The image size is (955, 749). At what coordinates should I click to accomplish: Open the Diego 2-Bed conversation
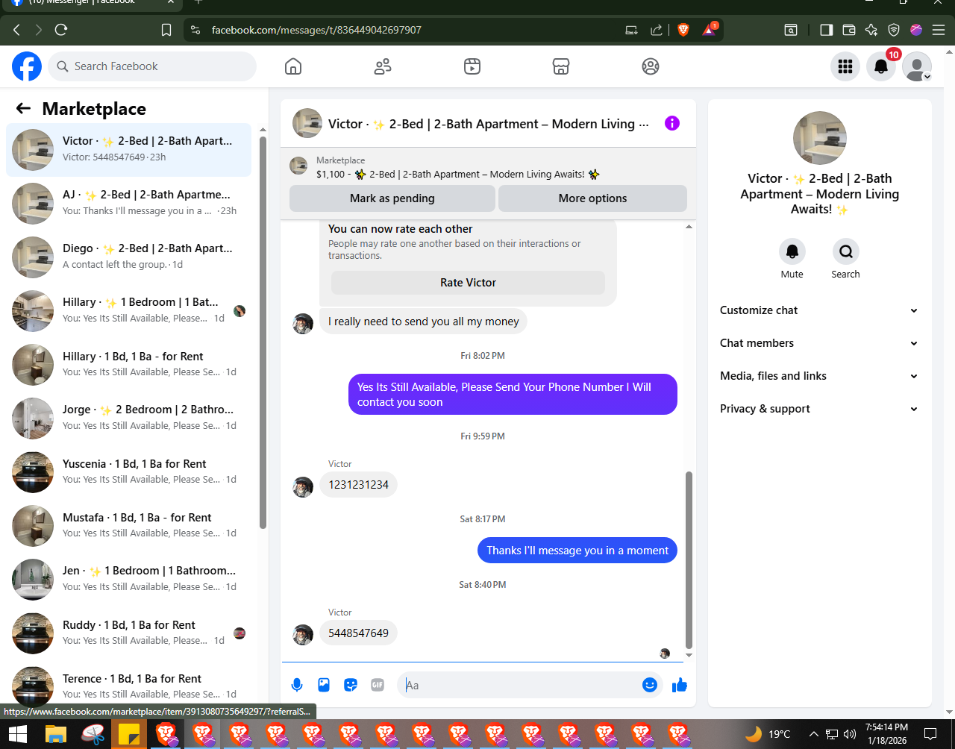[x=129, y=257]
